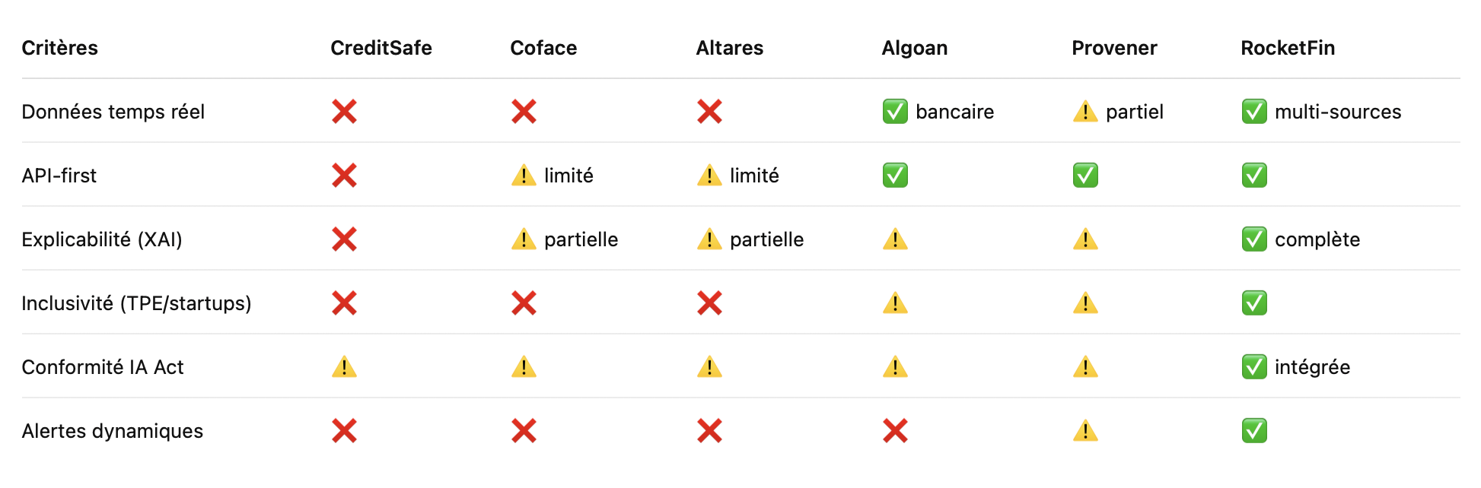Click the Coface column header
The width and height of the screenshot is (1481, 488).
543,48
